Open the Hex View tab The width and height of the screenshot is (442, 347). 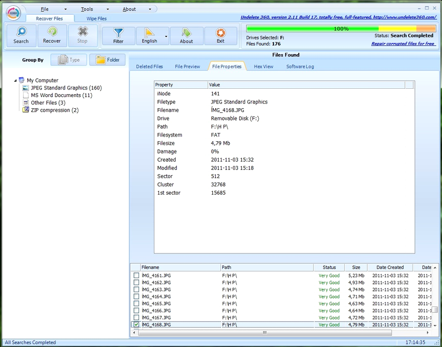coord(263,66)
